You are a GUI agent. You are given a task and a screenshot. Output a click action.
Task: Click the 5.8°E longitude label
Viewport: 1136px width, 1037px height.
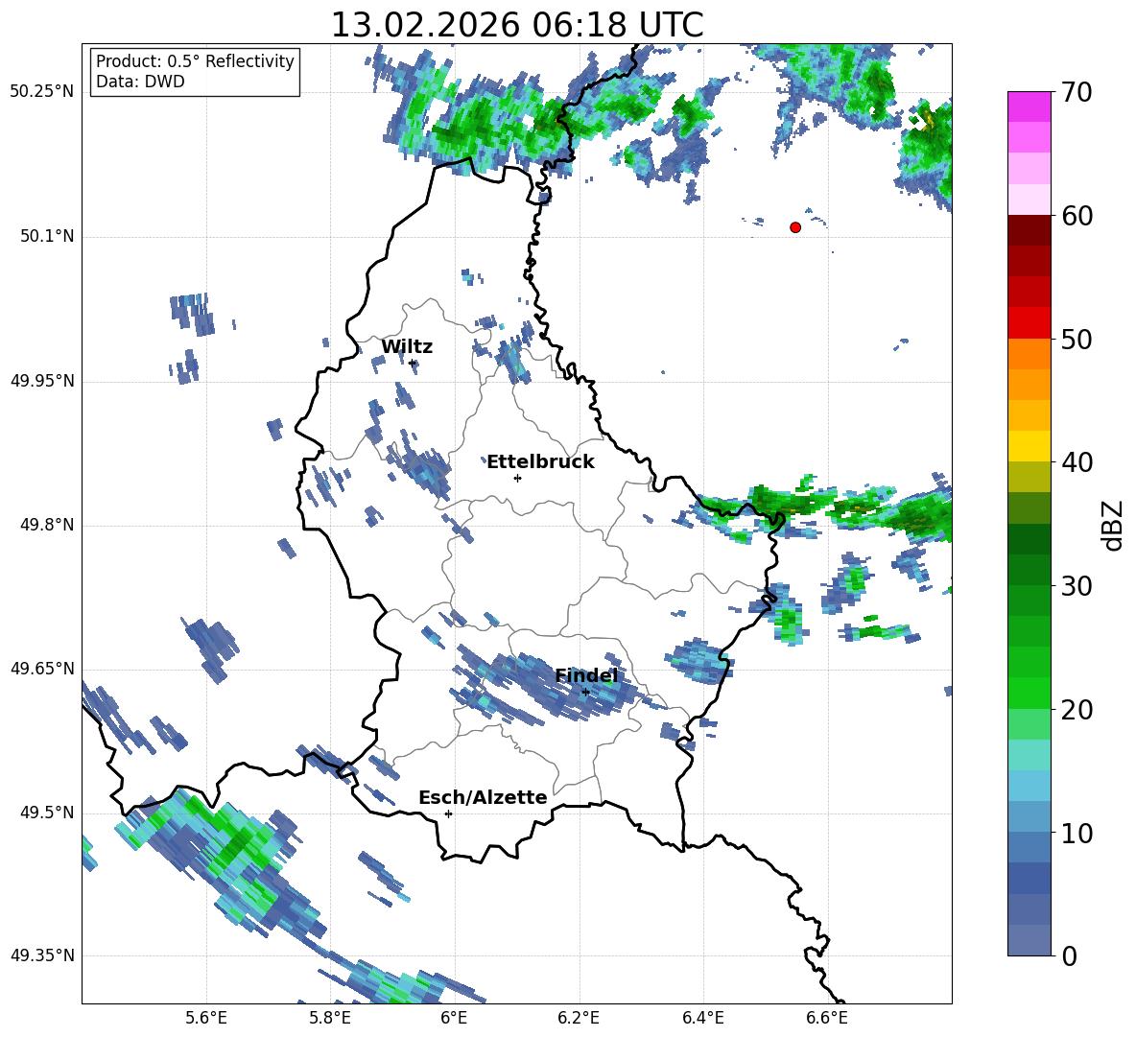(x=330, y=1018)
